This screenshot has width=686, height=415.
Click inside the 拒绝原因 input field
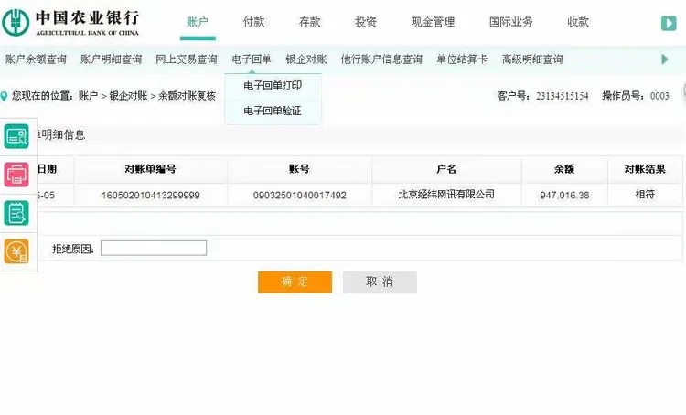(154, 248)
